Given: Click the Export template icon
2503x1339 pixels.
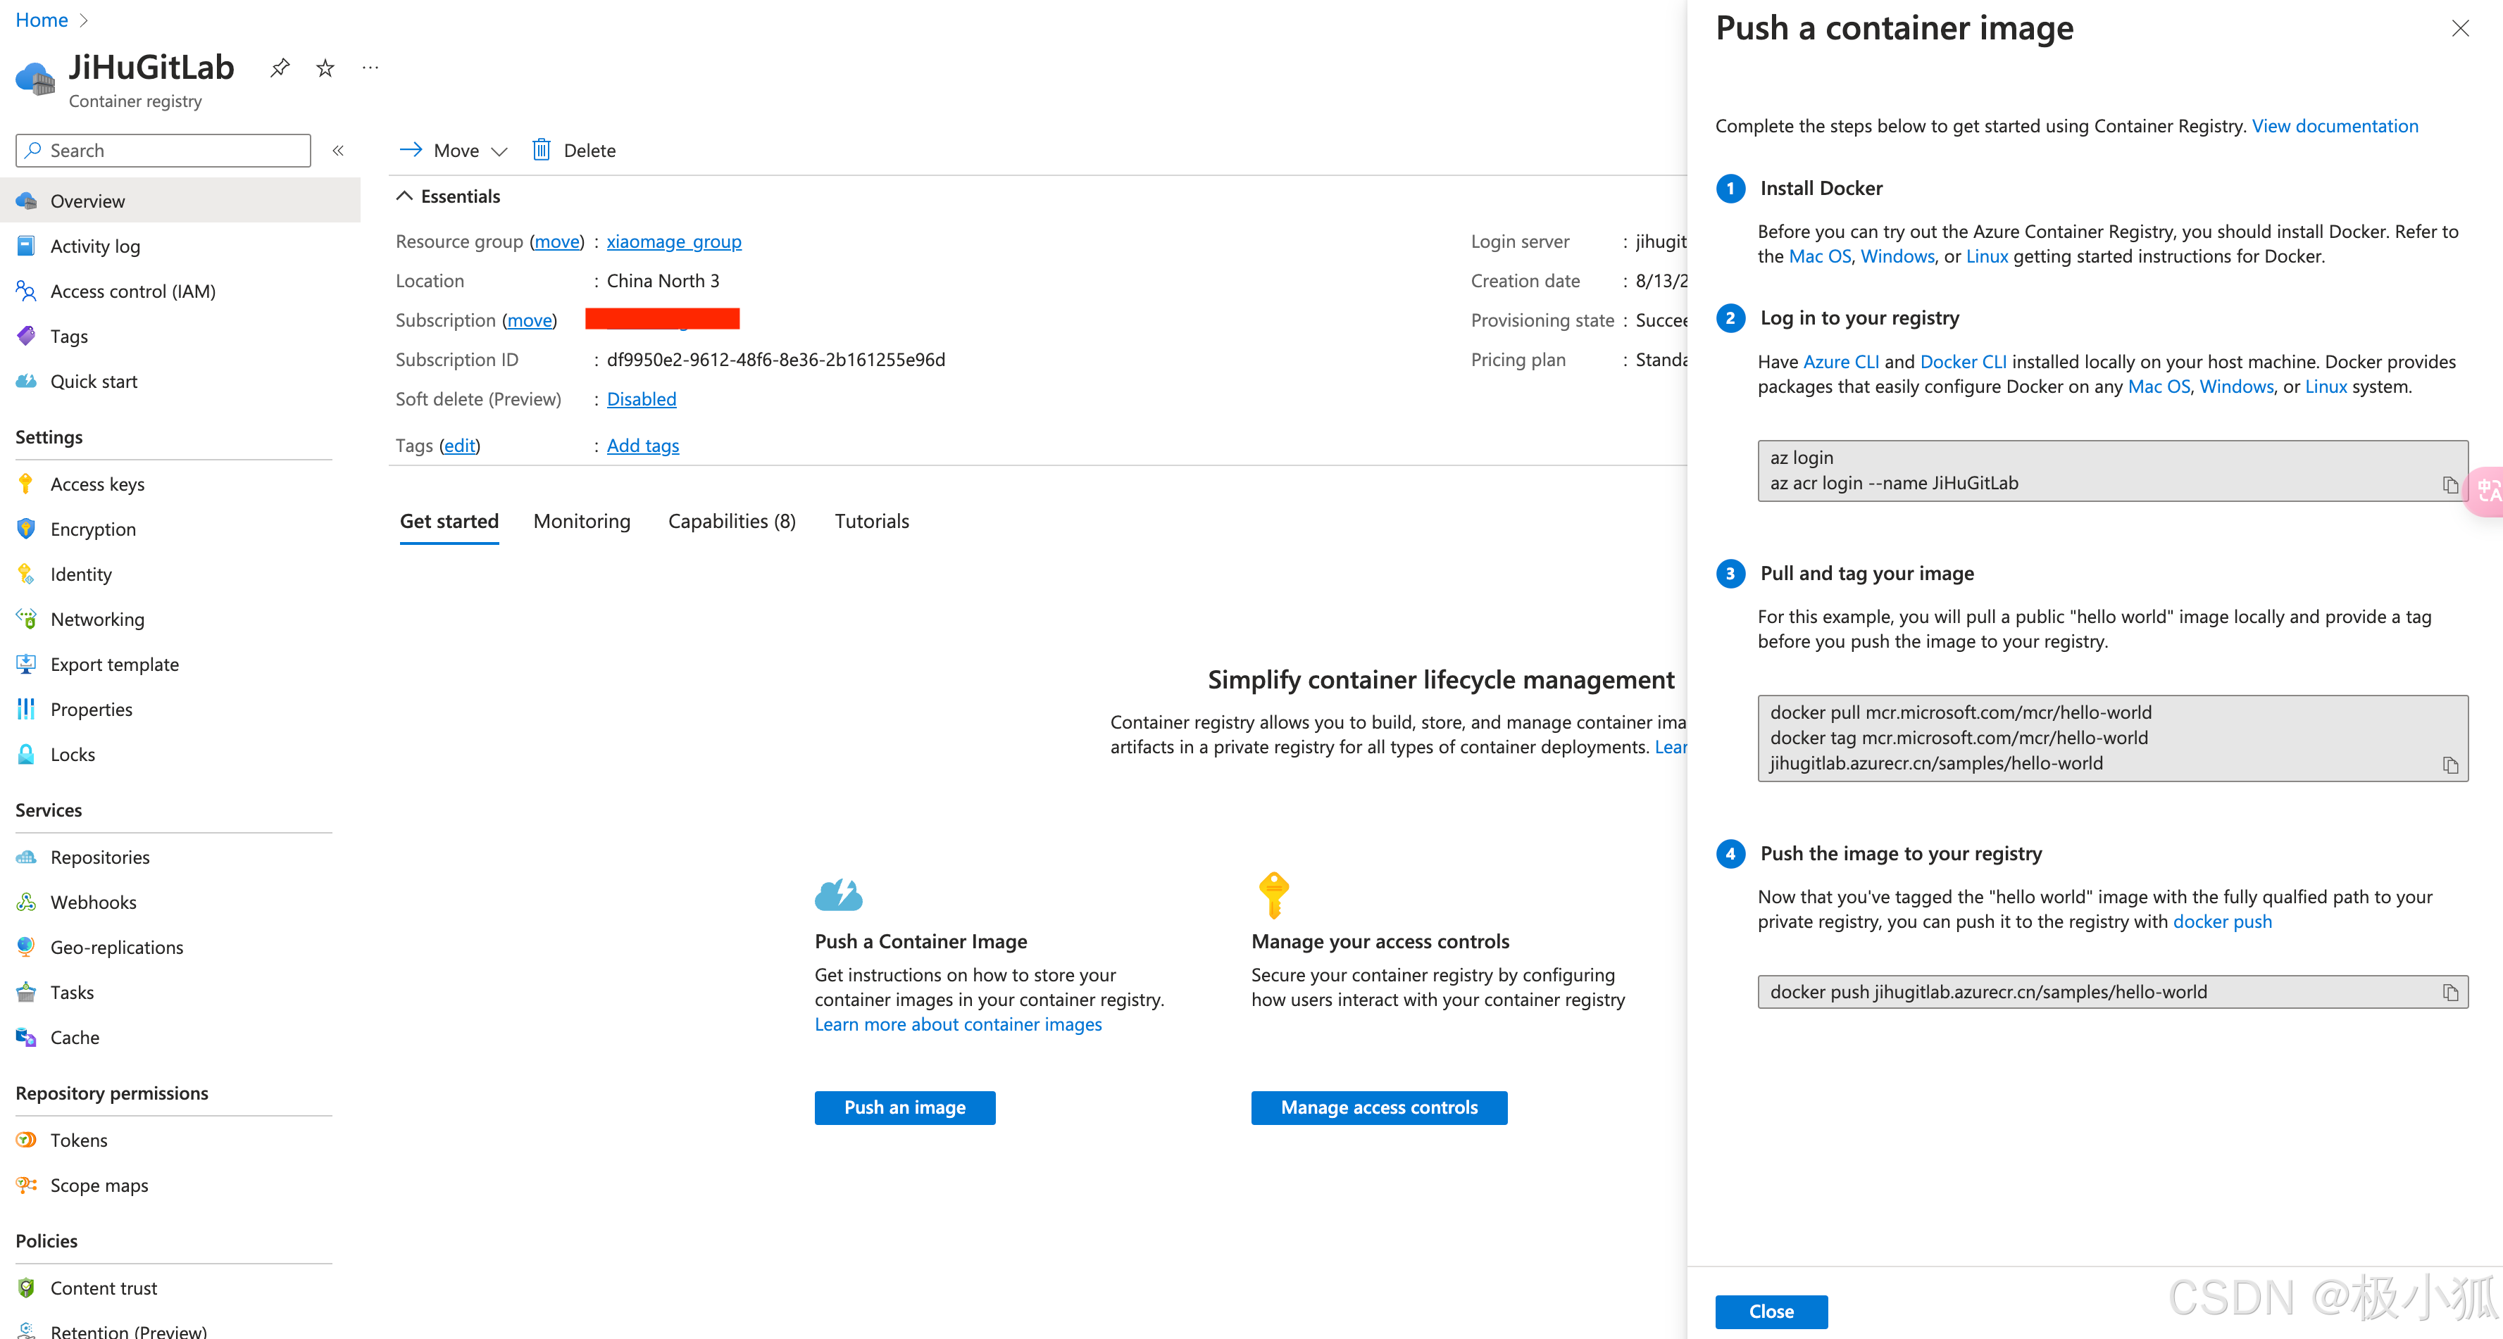Looking at the screenshot, I should pos(26,664).
